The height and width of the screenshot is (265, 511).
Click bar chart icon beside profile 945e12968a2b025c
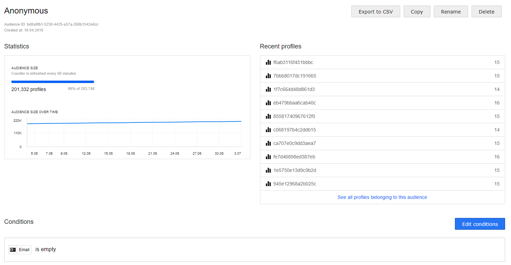coord(268,184)
